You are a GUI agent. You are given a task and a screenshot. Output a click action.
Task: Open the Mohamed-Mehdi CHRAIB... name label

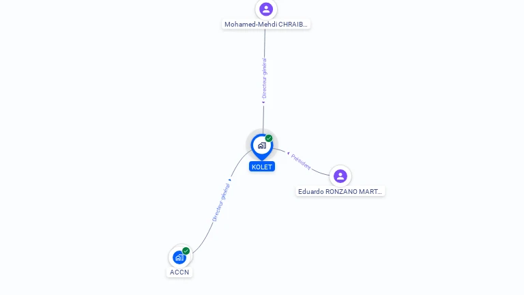click(266, 25)
